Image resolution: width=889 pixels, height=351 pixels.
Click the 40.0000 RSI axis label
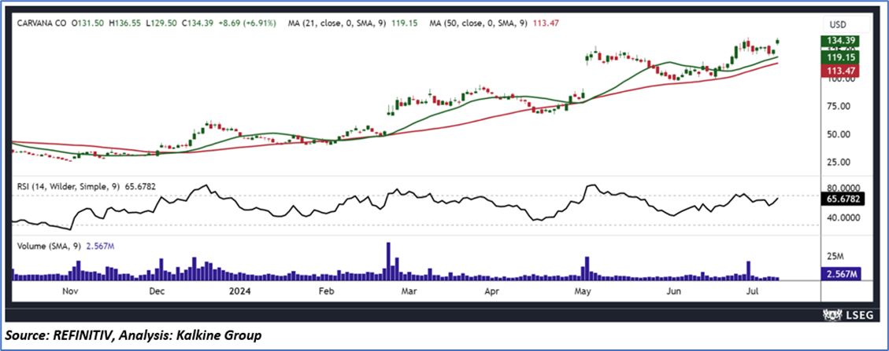pos(843,218)
